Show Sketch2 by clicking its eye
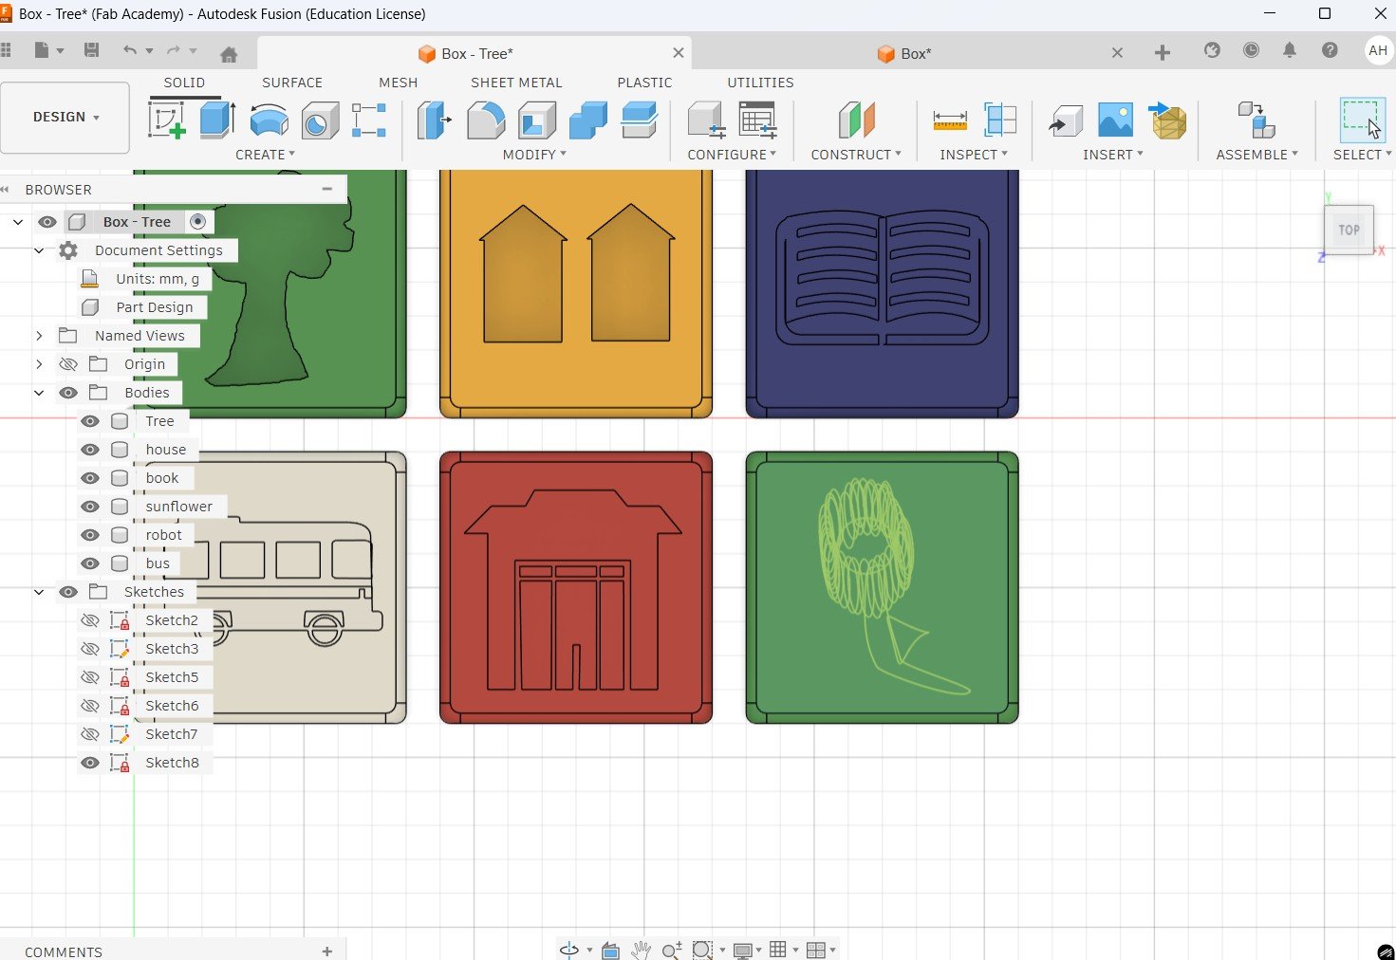 click(90, 620)
